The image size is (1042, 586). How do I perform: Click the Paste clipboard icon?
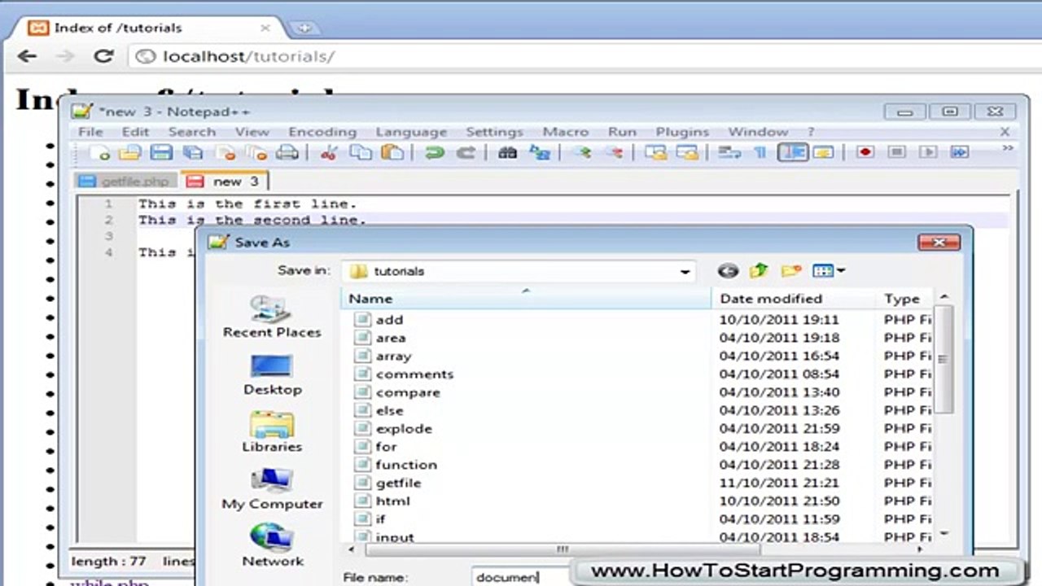pos(392,152)
